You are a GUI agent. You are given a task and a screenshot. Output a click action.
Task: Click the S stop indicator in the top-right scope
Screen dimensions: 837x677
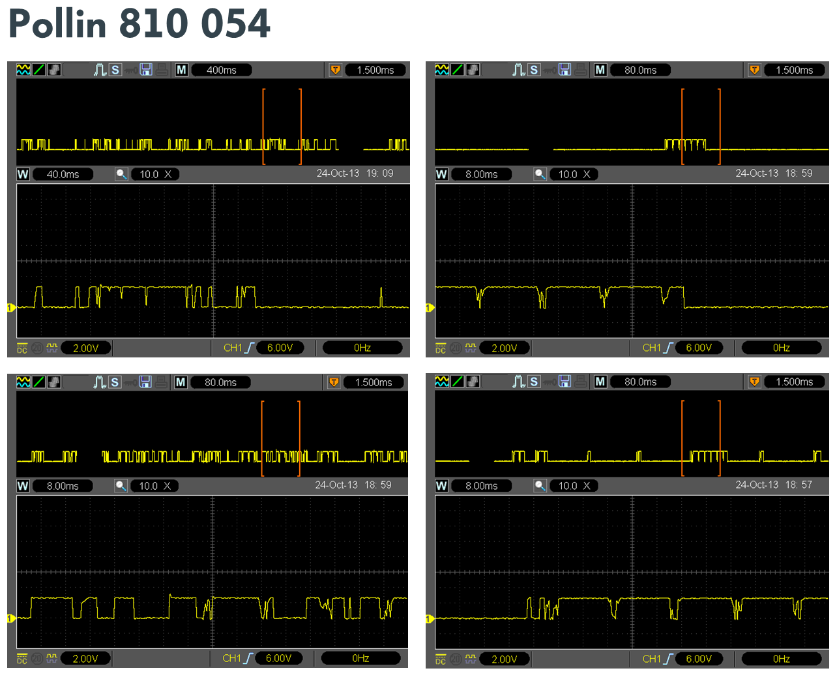(534, 70)
